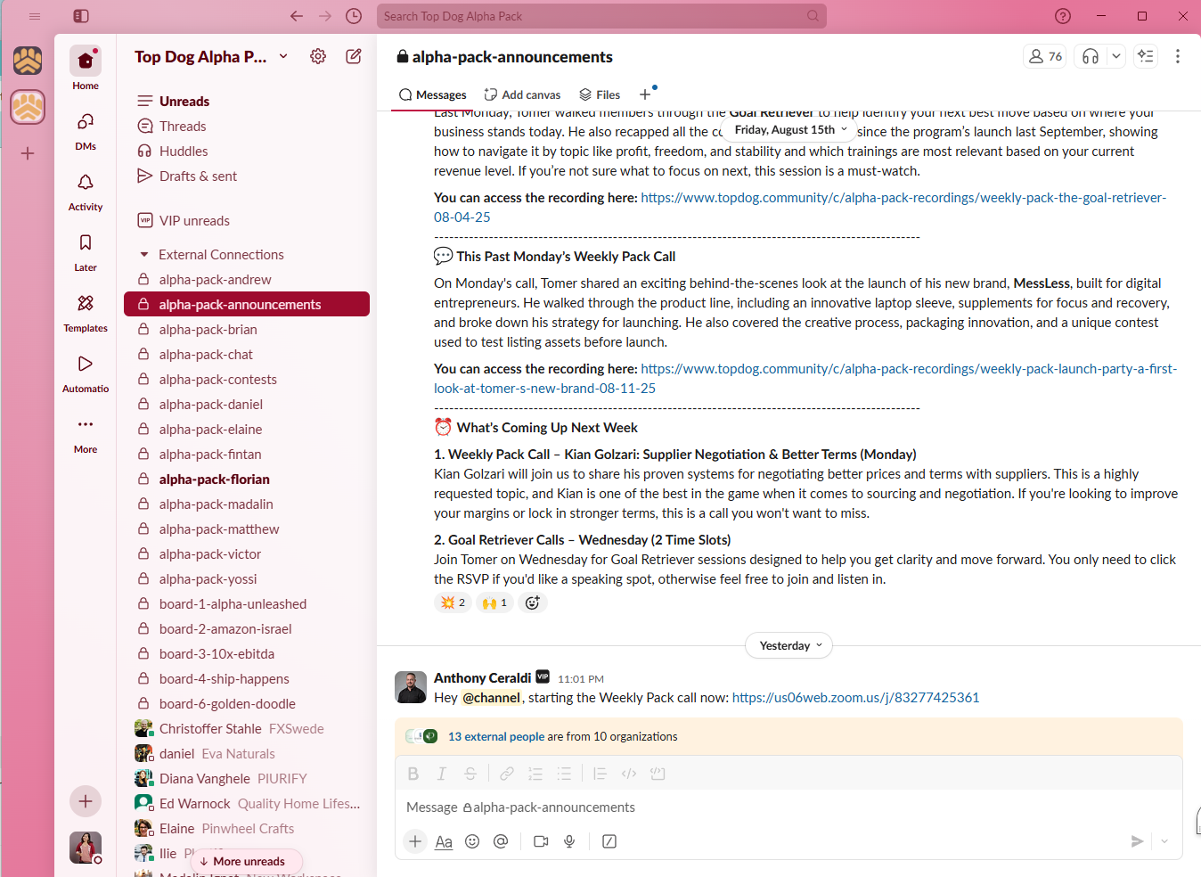Screen dimensions: 1201x877
Task: Open the More options in left rail
Action: (x=86, y=433)
